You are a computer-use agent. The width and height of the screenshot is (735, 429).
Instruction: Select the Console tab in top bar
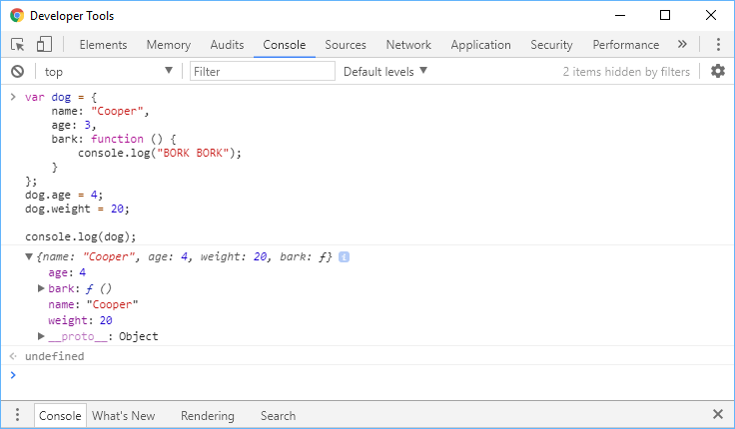(x=284, y=45)
